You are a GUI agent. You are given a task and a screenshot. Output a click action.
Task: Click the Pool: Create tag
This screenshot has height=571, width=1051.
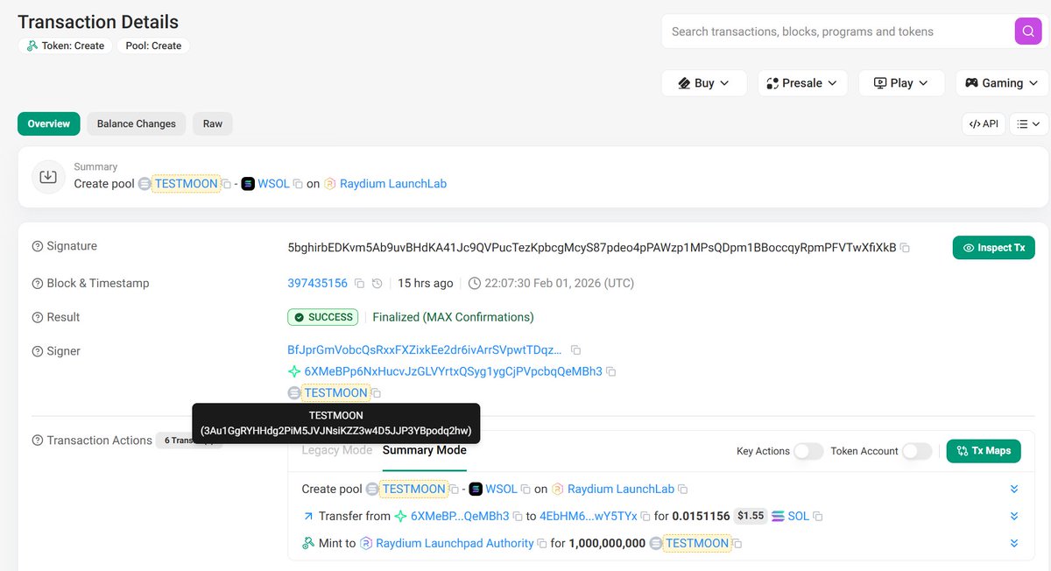[x=153, y=46]
